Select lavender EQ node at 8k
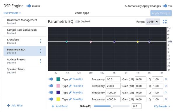Image resolution: width=175 pixels, height=112 pixels. point(149,42)
